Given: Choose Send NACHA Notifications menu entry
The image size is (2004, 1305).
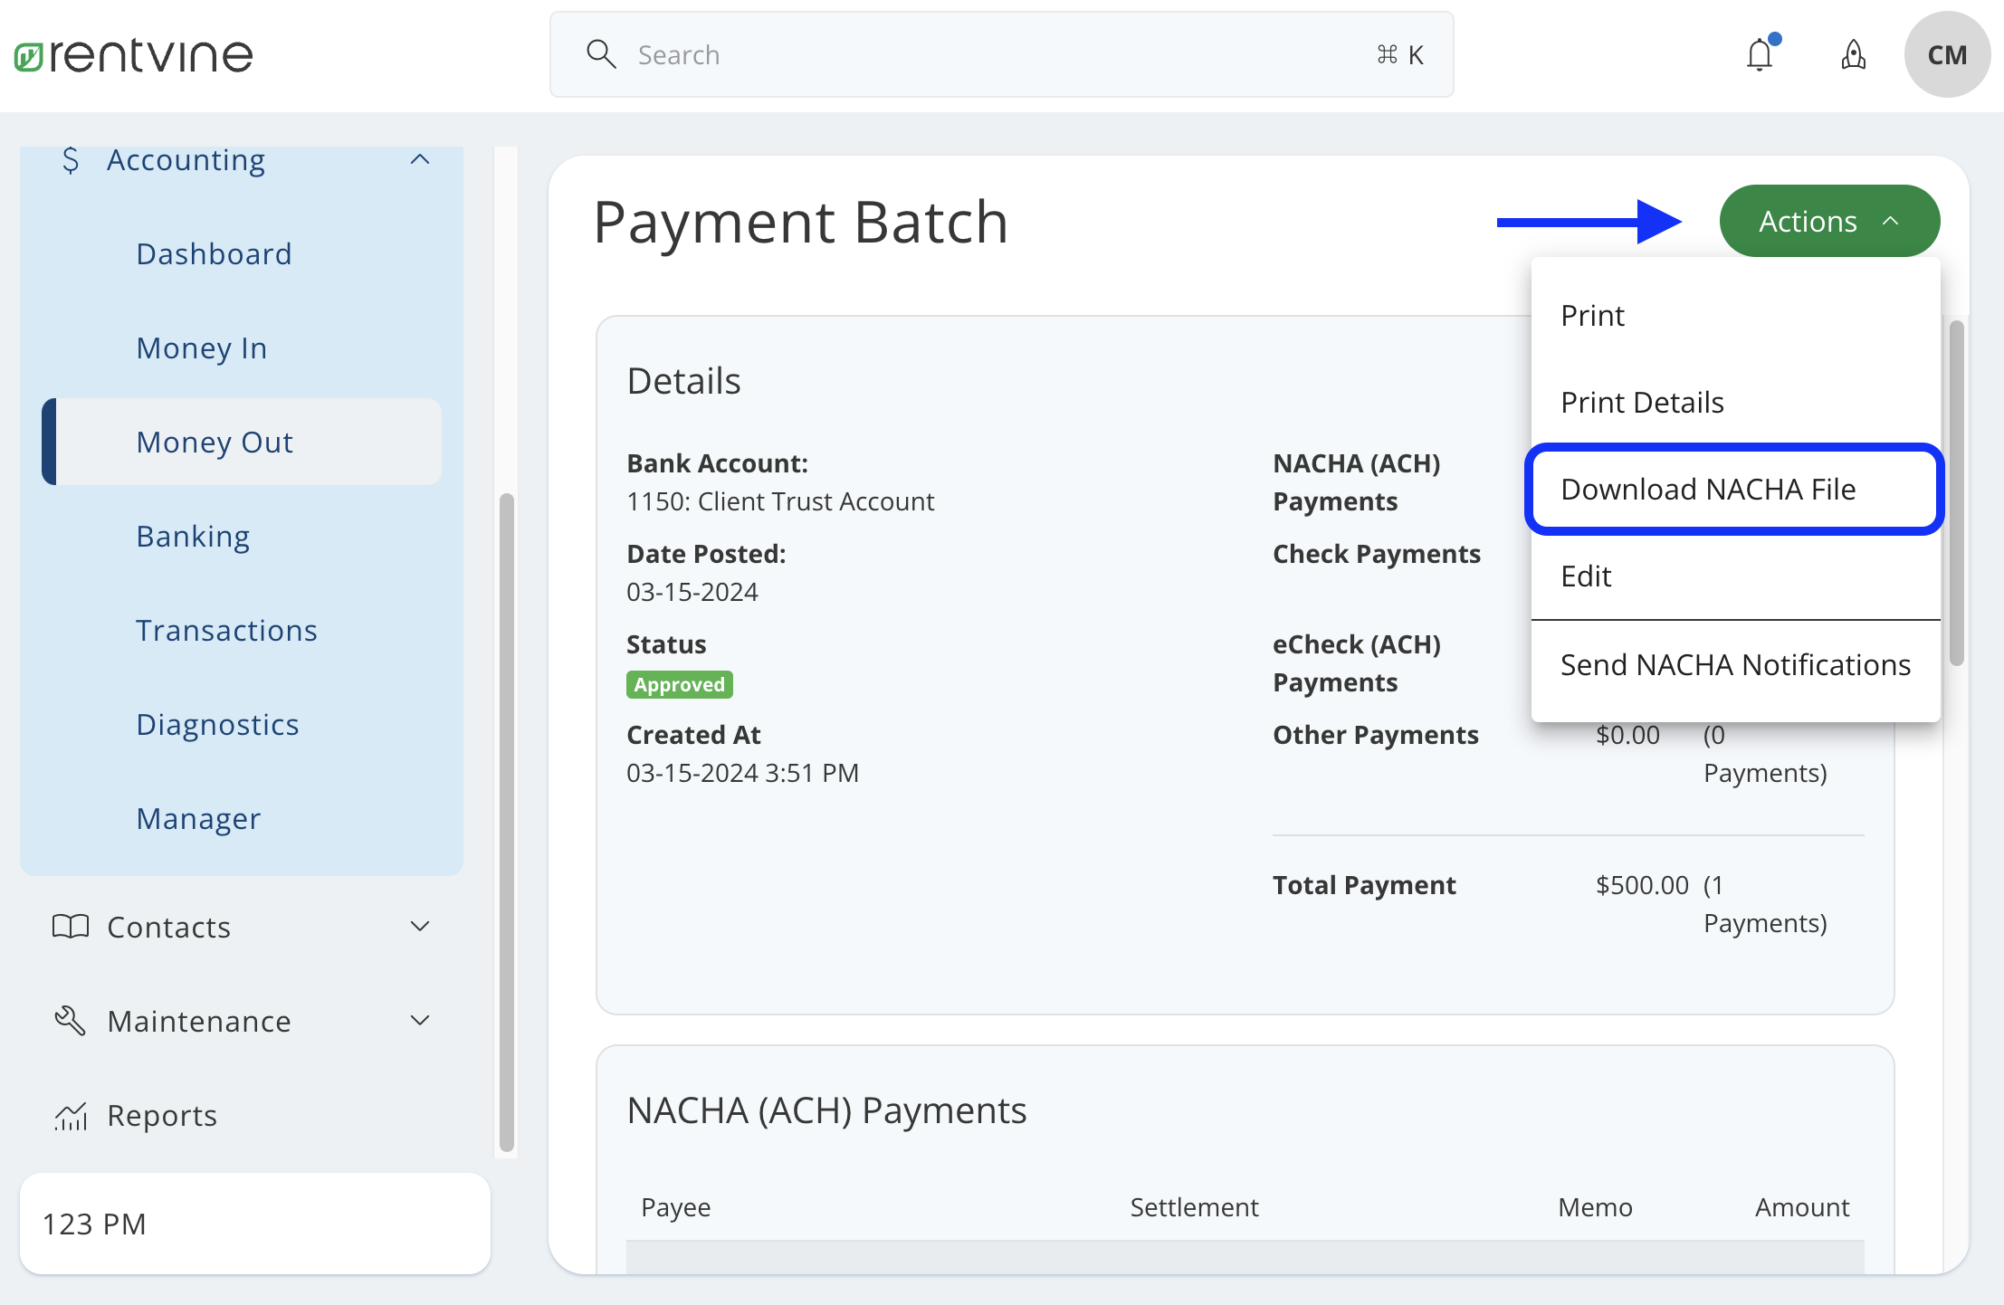Looking at the screenshot, I should 1733,664.
